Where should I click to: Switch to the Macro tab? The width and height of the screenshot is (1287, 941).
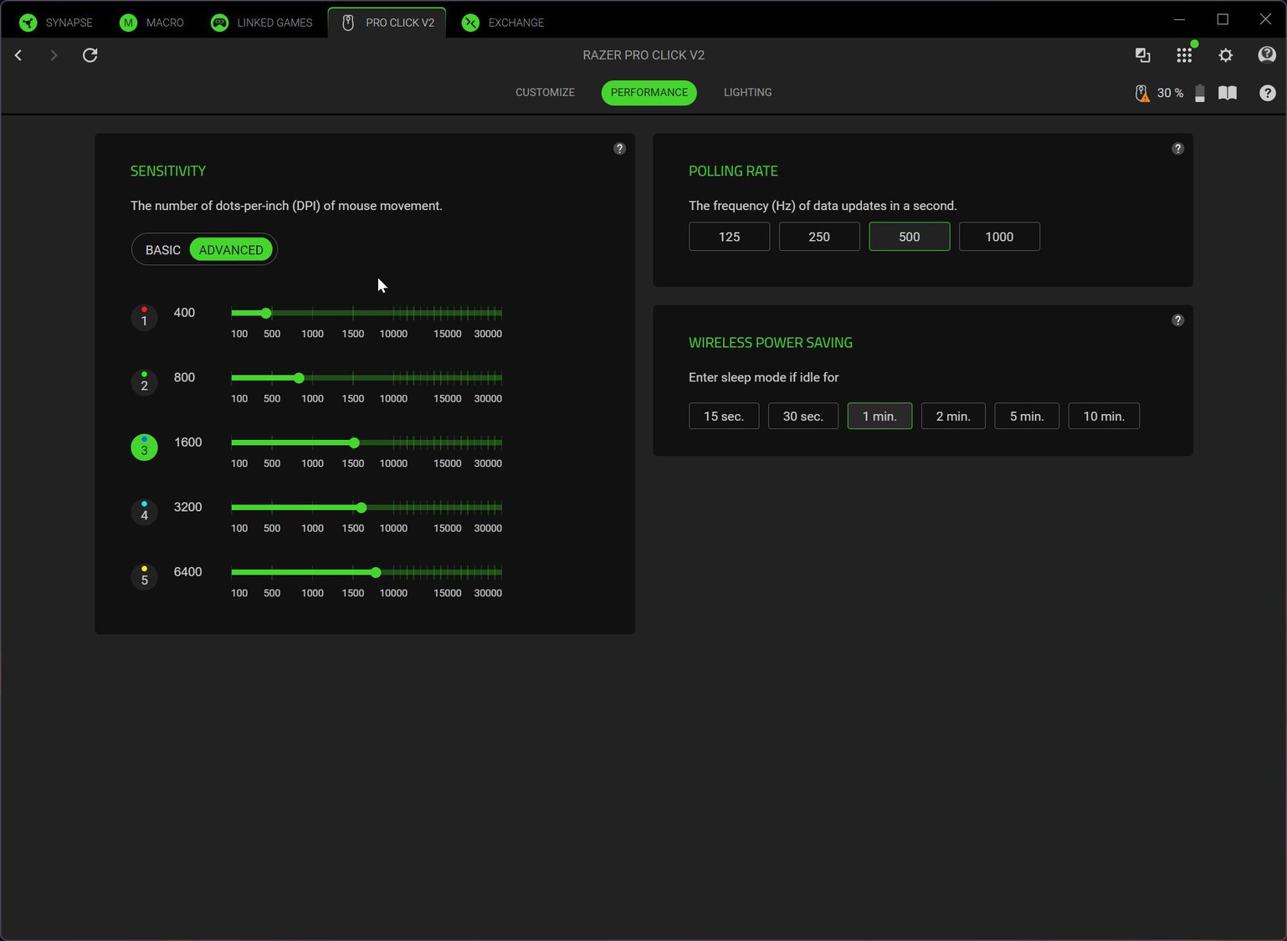coord(151,23)
